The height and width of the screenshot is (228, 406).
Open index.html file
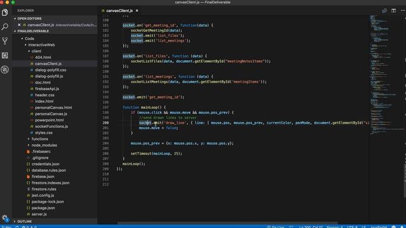[44, 101]
